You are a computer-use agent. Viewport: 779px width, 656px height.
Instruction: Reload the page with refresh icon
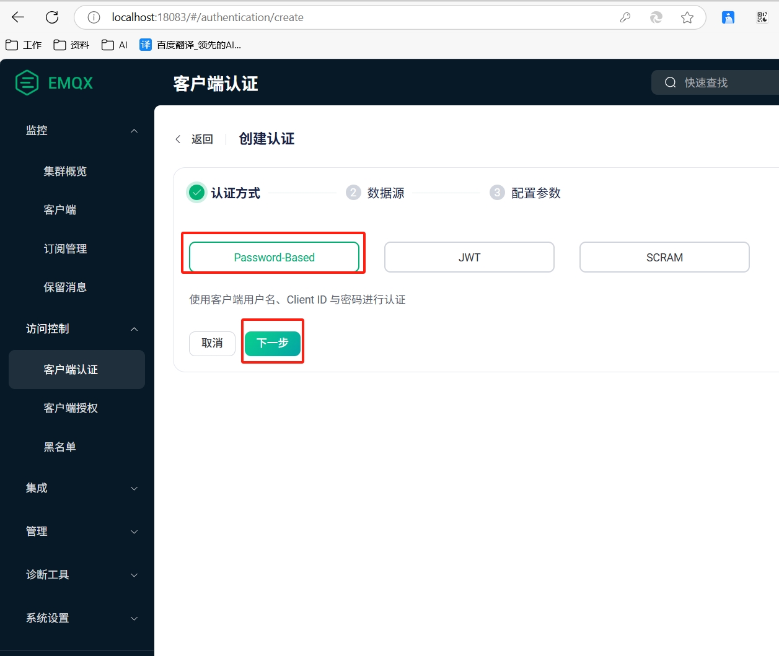pos(52,17)
